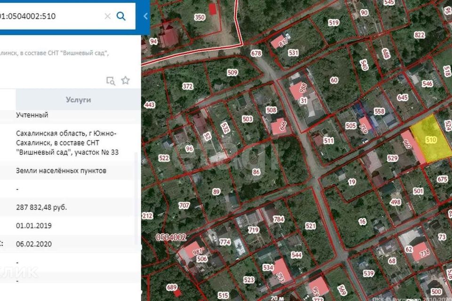Clear the cadastral number search field
This screenshot has height=301, width=452.
coord(107,16)
